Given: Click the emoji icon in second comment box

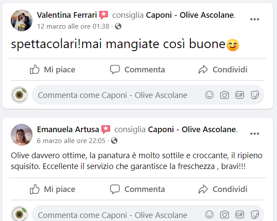Looking at the screenshot, I should (x=209, y=214).
